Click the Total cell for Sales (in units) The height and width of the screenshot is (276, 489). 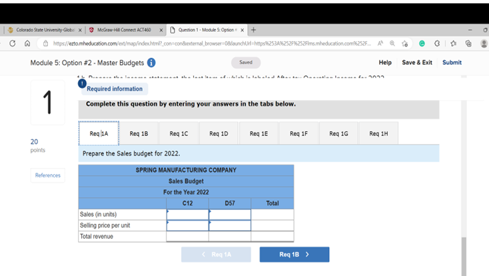(x=272, y=215)
